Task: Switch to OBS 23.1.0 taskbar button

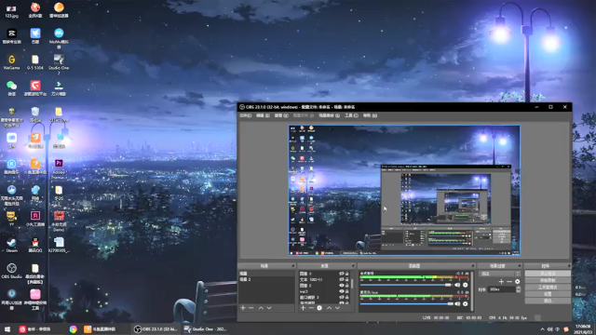Action: [x=156, y=328]
